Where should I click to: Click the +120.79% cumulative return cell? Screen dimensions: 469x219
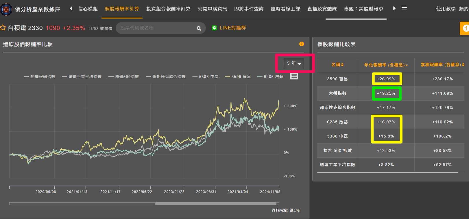coord(442,107)
